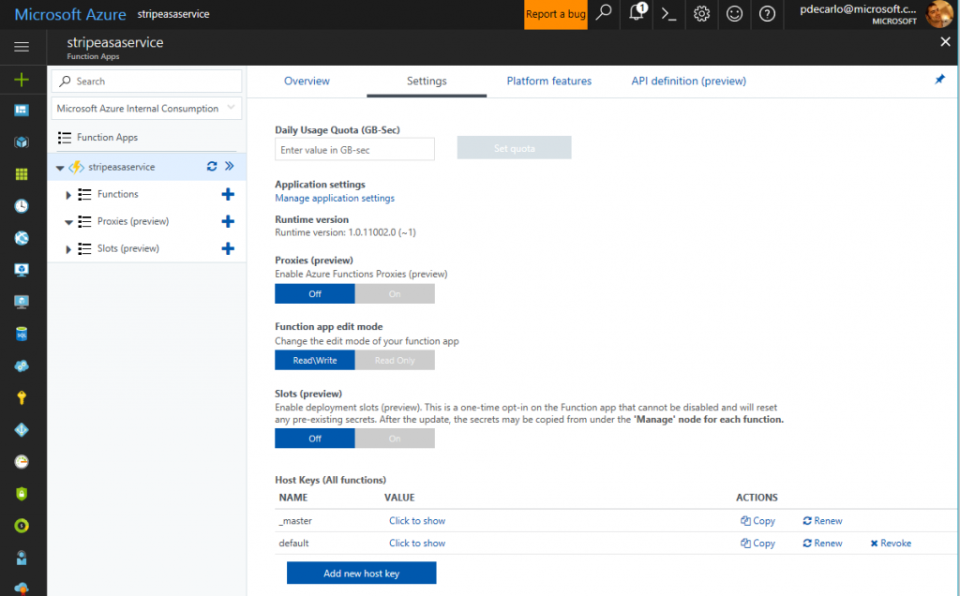Set edit mode to Read Only
This screenshot has height=596, width=960.
pos(395,361)
